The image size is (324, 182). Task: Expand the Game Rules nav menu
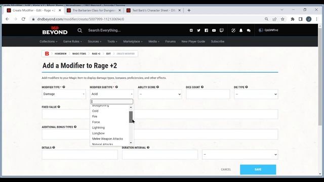(x=72, y=41)
